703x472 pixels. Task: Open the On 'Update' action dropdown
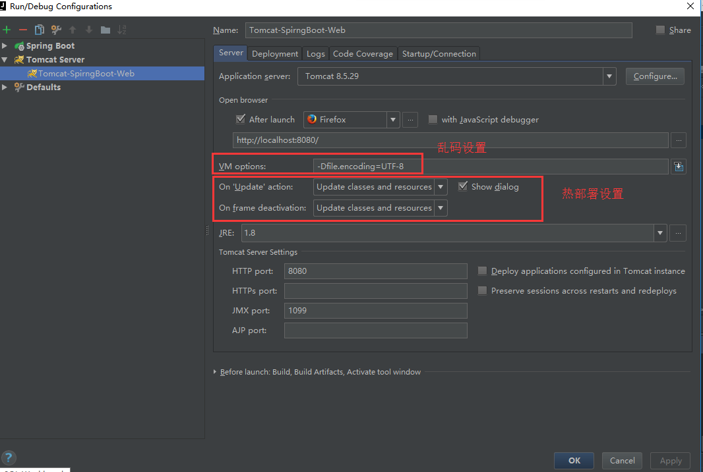coord(441,187)
